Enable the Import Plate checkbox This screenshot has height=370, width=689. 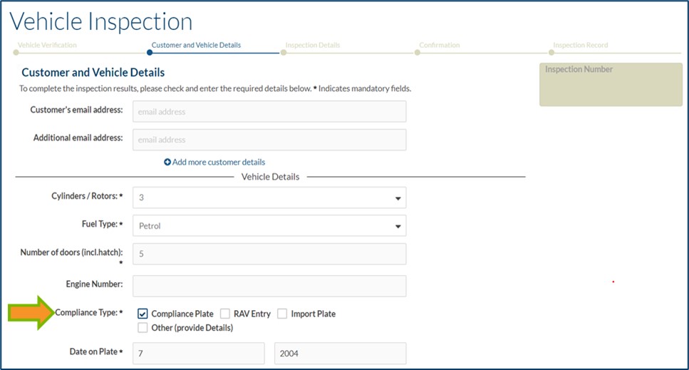(x=282, y=314)
